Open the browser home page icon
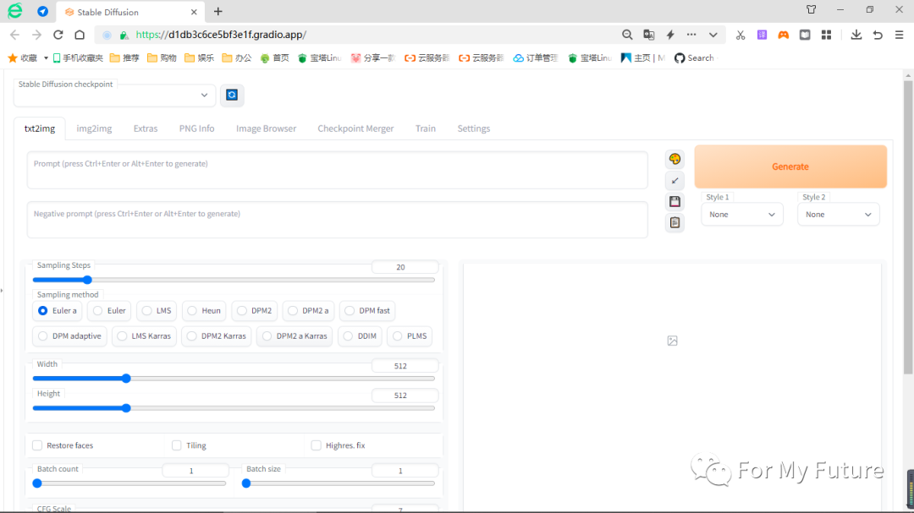This screenshot has width=914, height=513. [x=80, y=35]
